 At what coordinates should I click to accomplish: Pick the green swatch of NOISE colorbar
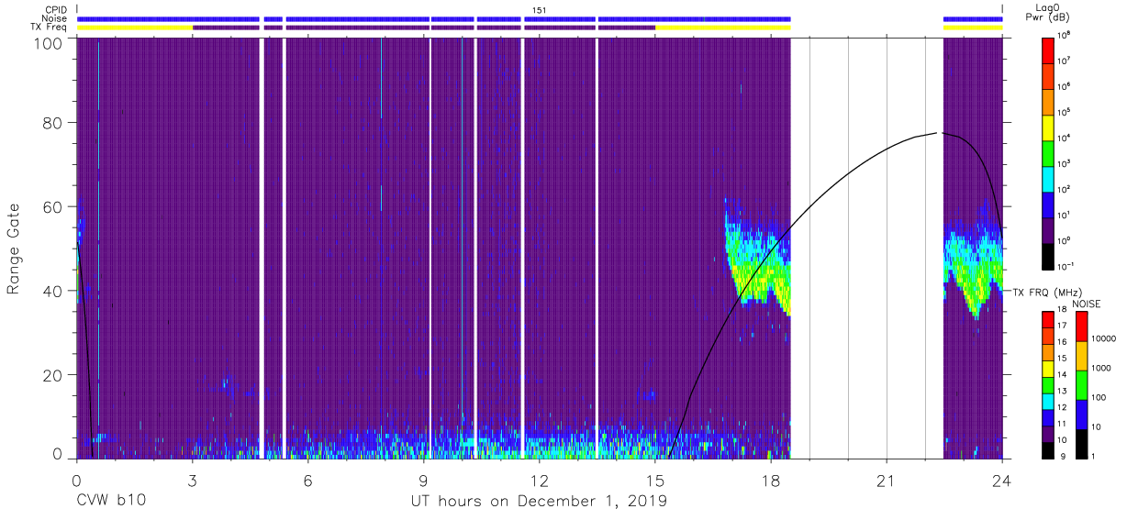tap(1081, 384)
